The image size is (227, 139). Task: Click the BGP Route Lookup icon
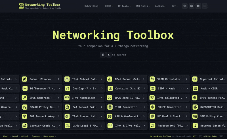pos(24,116)
